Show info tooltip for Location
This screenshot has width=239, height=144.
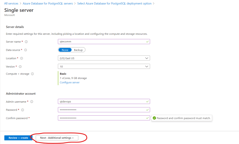coord(22,58)
